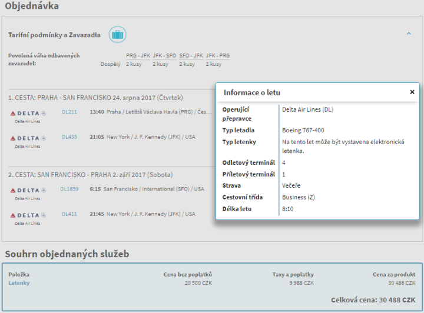Click the JFK - SFO baggage segment

163,56
